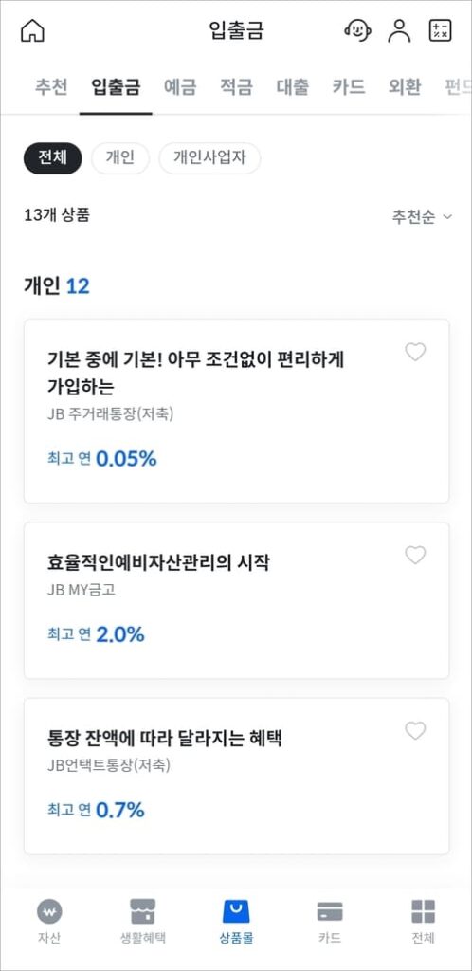Screen dimensions: 472x971
Task: Select the 개인사업자 filter chip
Action: point(209,158)
